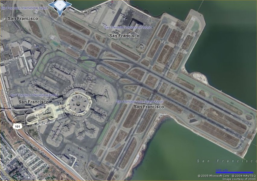Click the faint San Francisco bay label
This screenshot has width=257, height=181.
click(227, 161)
